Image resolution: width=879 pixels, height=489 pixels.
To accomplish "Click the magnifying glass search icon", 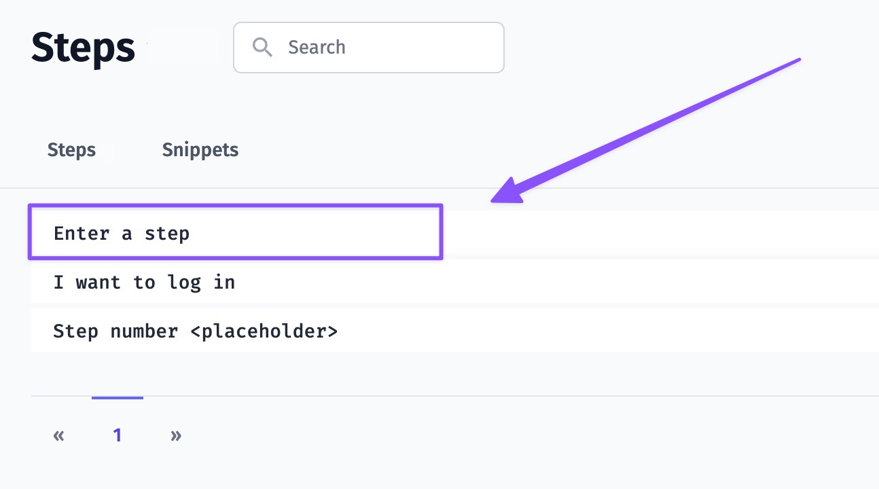I will coord(262,47).
